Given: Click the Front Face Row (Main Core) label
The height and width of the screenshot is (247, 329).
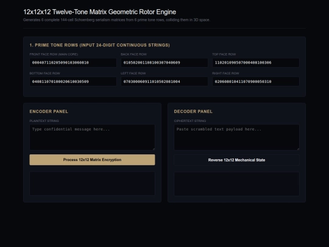Looking at the screenshot, I should pyautogui.click(x=54, y=54).
